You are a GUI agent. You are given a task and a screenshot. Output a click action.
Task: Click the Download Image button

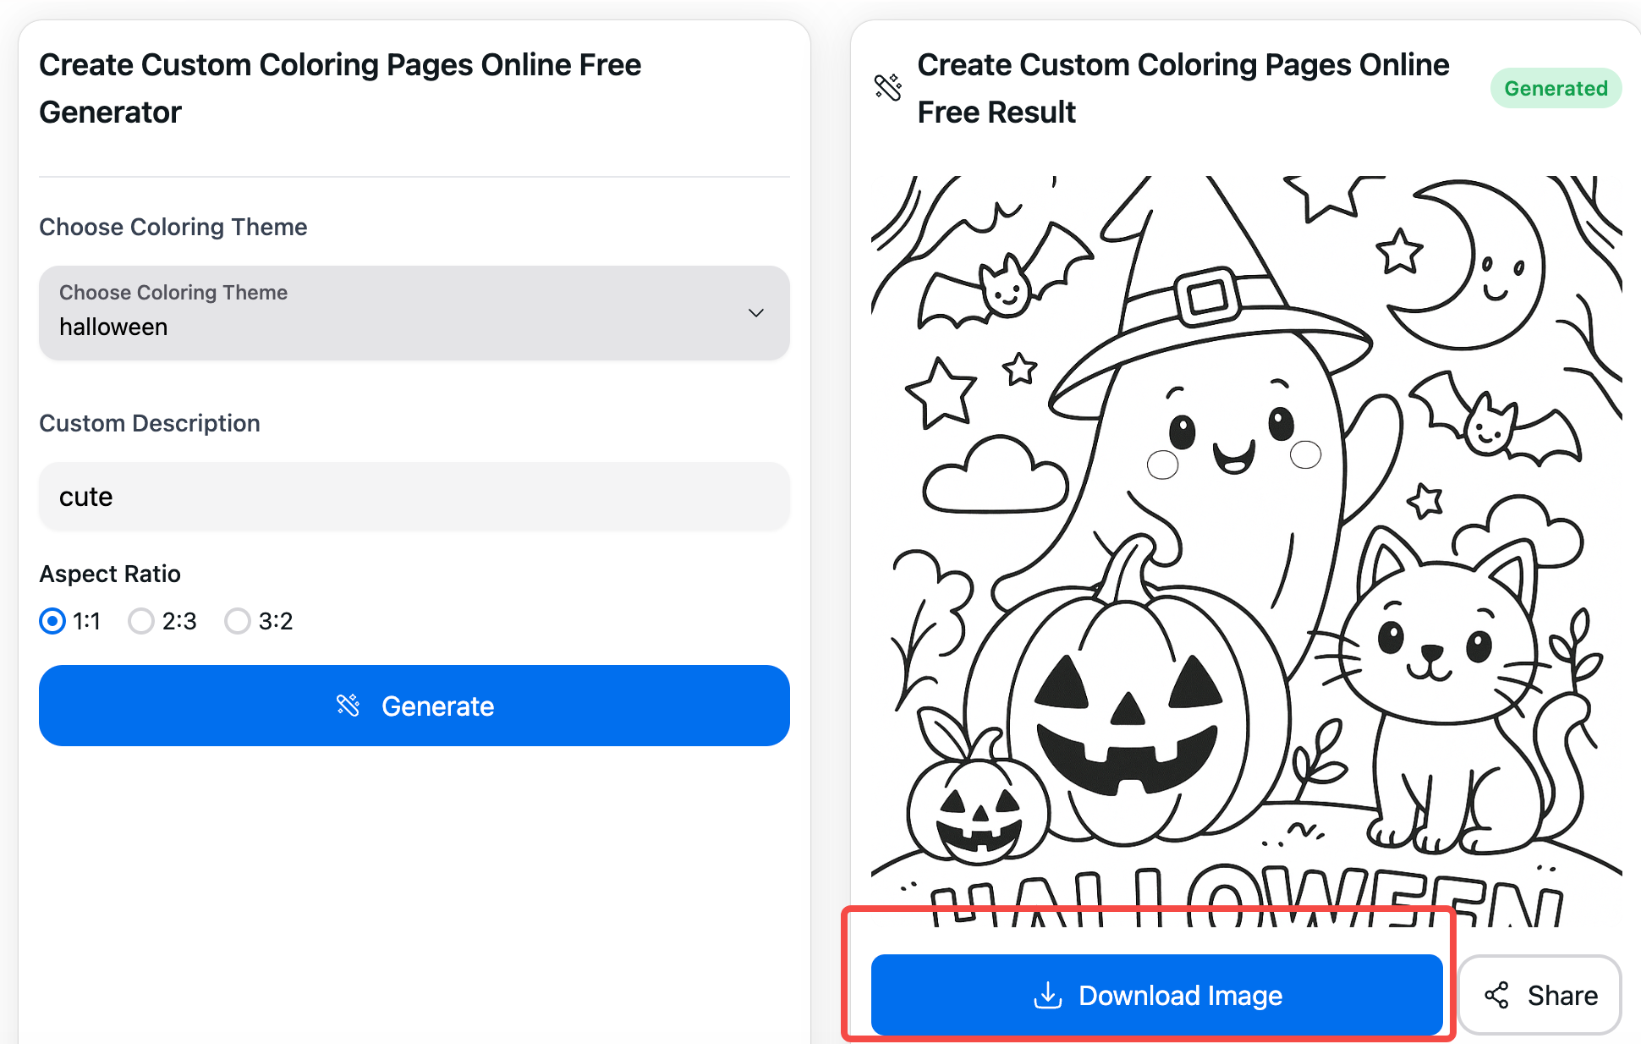(x=1155, y=995)
